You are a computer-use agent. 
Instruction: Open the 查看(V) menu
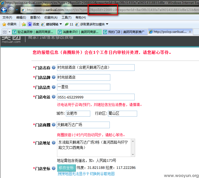click(35, 18)
